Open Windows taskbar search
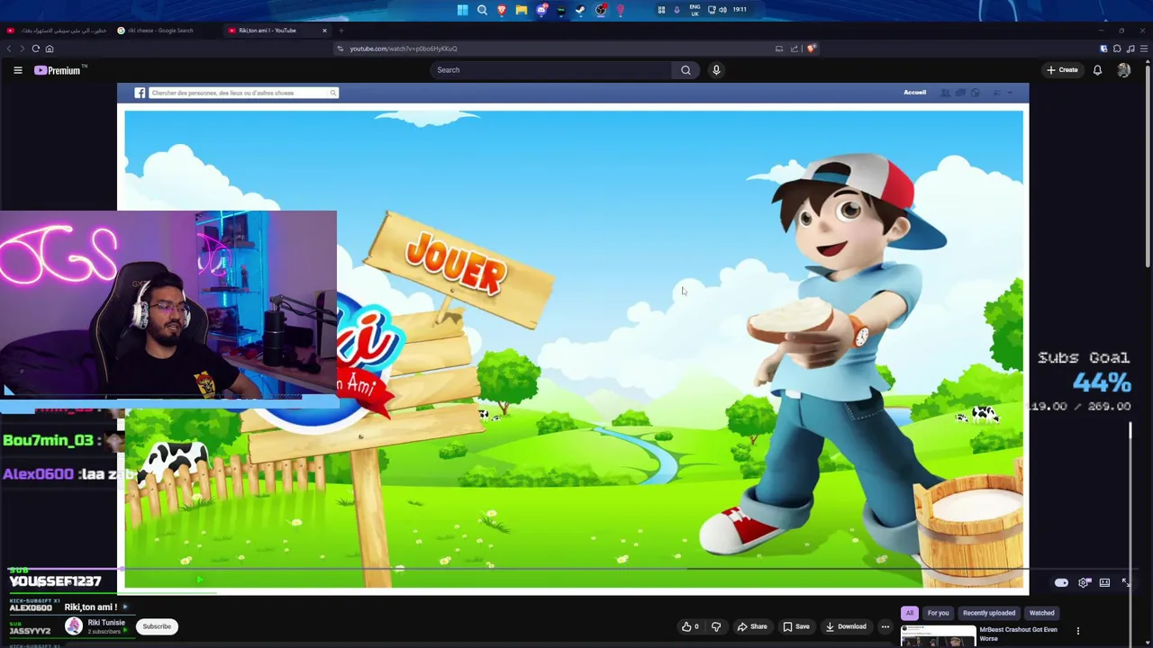This screenshot has width=1153, height=648. pos(482,10)
